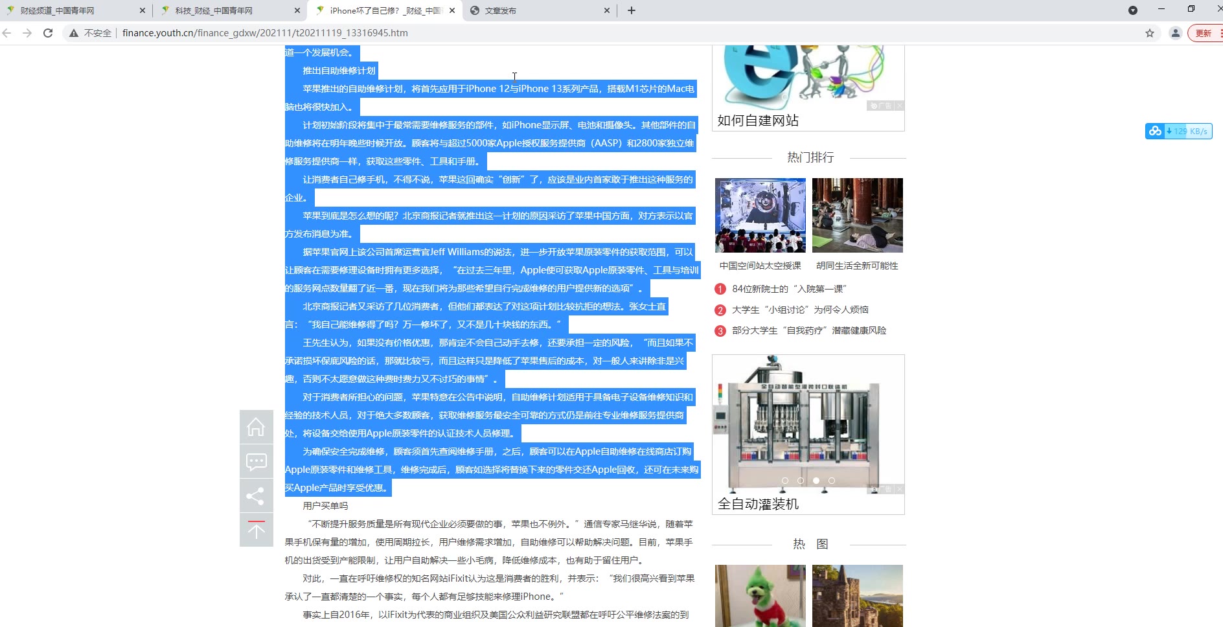This screenshot has height=627, width=1223.
Task: Select the second carousel dot on ad
Action: (x=801, y=481)
